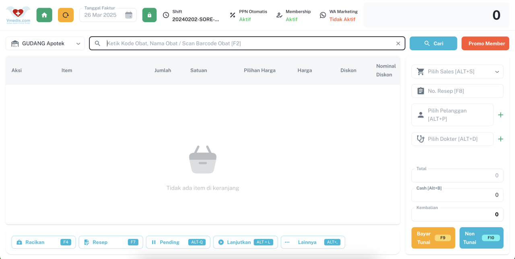Open the Lainnya menu
This screenshot has width=515, height=259.
pyautogui.click(x=313, y=242)
